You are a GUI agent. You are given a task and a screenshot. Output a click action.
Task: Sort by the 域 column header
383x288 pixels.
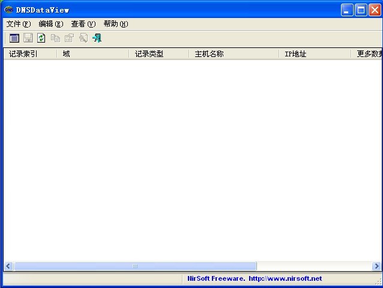tap(93, 53)
